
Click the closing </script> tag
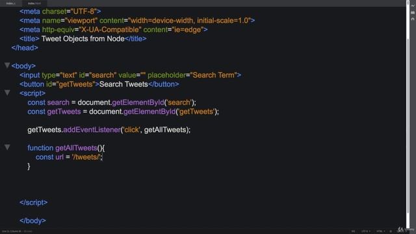(x=34, y=202)
